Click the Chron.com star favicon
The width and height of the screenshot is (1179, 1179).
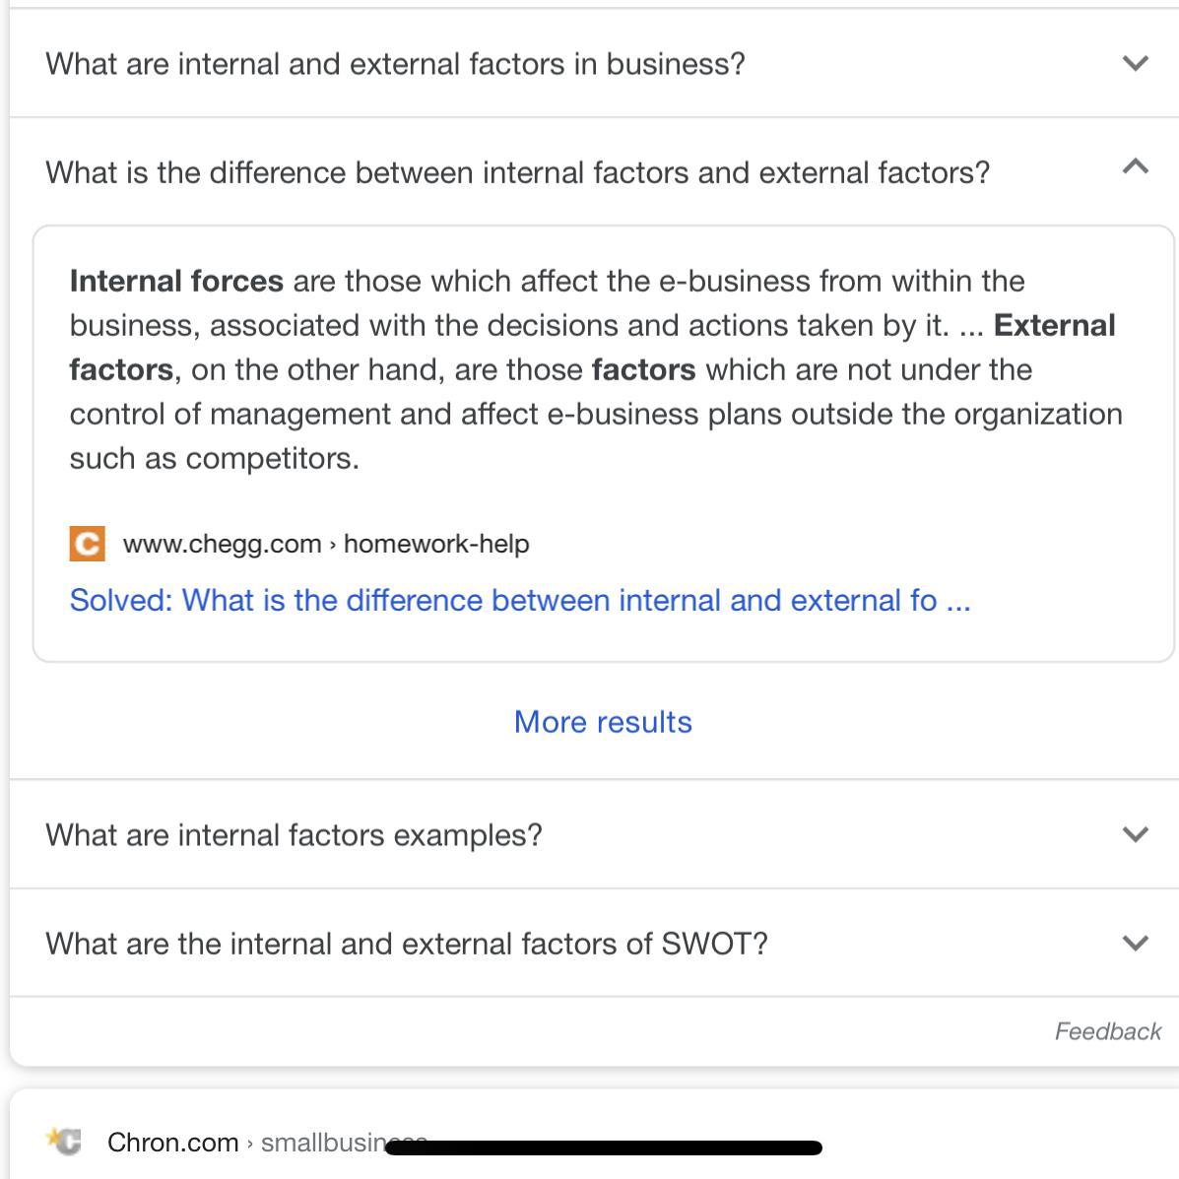(64, 1141)
